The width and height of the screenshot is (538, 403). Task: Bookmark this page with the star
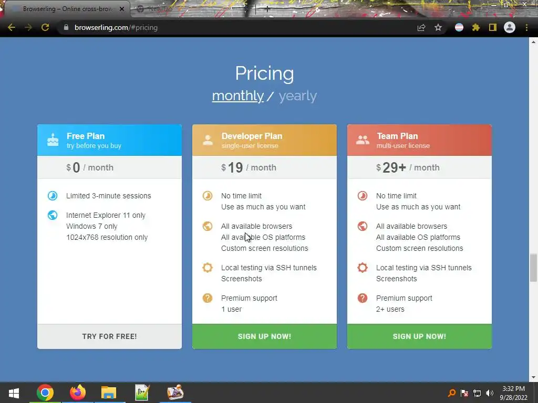point(438,27)
